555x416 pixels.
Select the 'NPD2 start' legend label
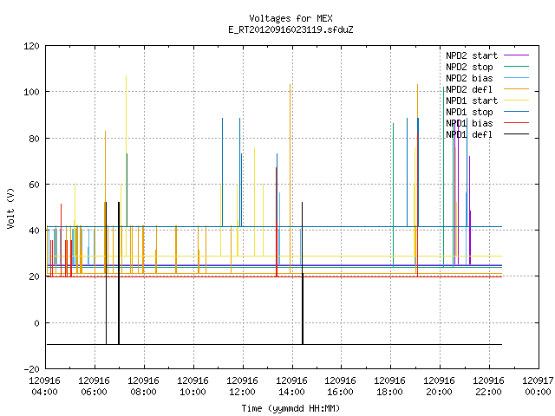(472, 55)
